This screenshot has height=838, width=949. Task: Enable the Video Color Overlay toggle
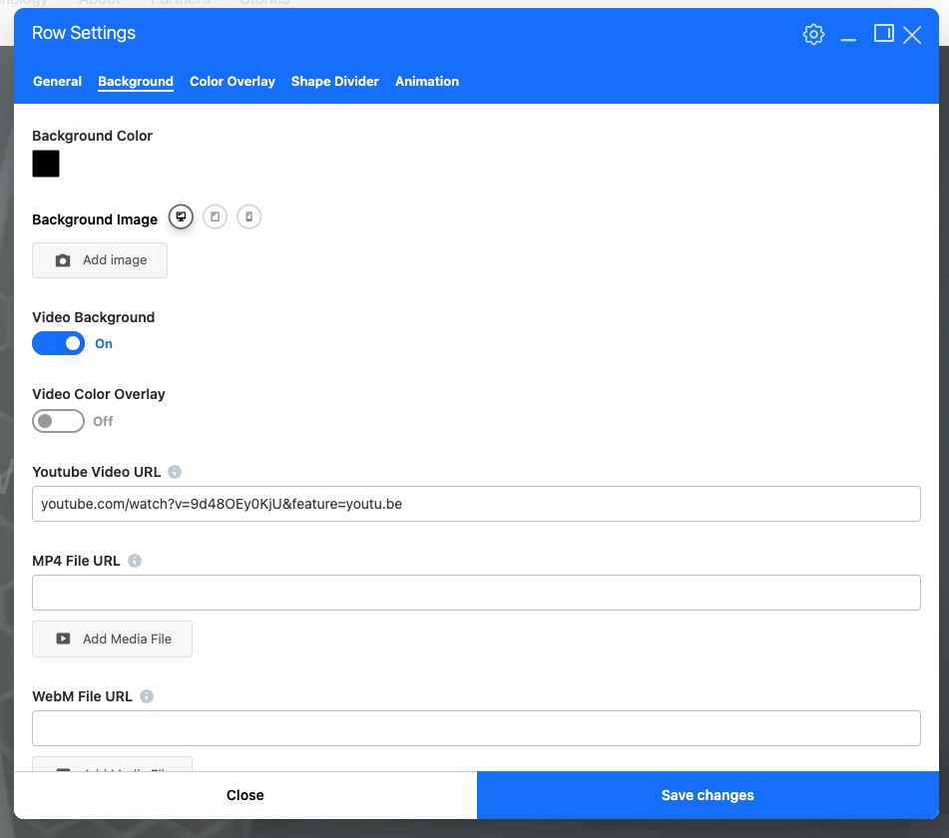click(59, 421)
